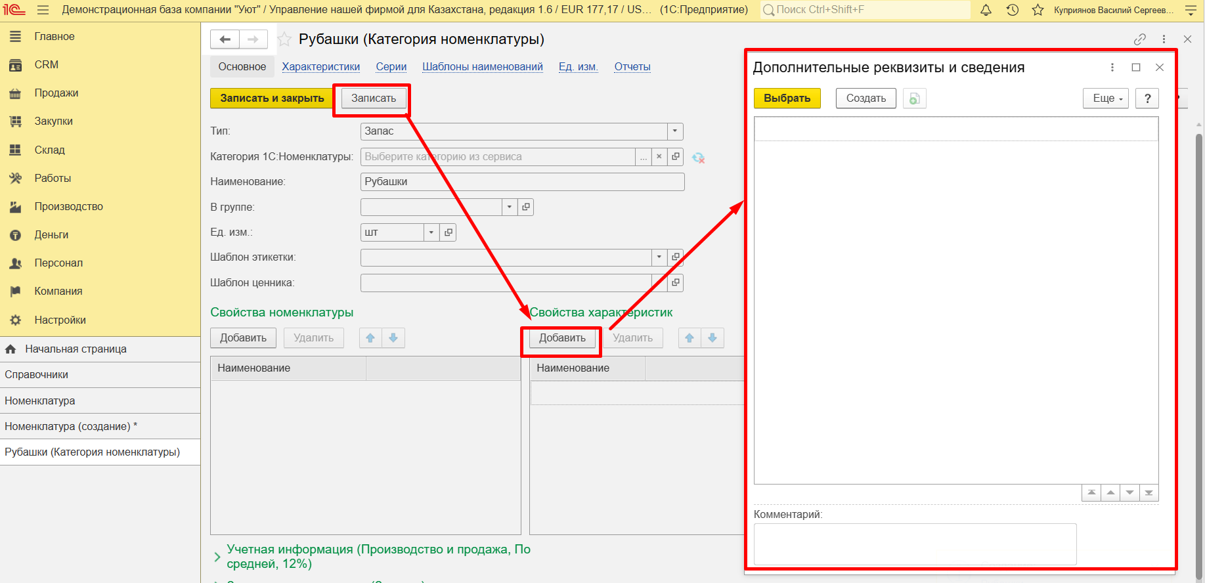1205x583 pixels.
Task: Click the Наименование input field
Action: pos(522,182)
